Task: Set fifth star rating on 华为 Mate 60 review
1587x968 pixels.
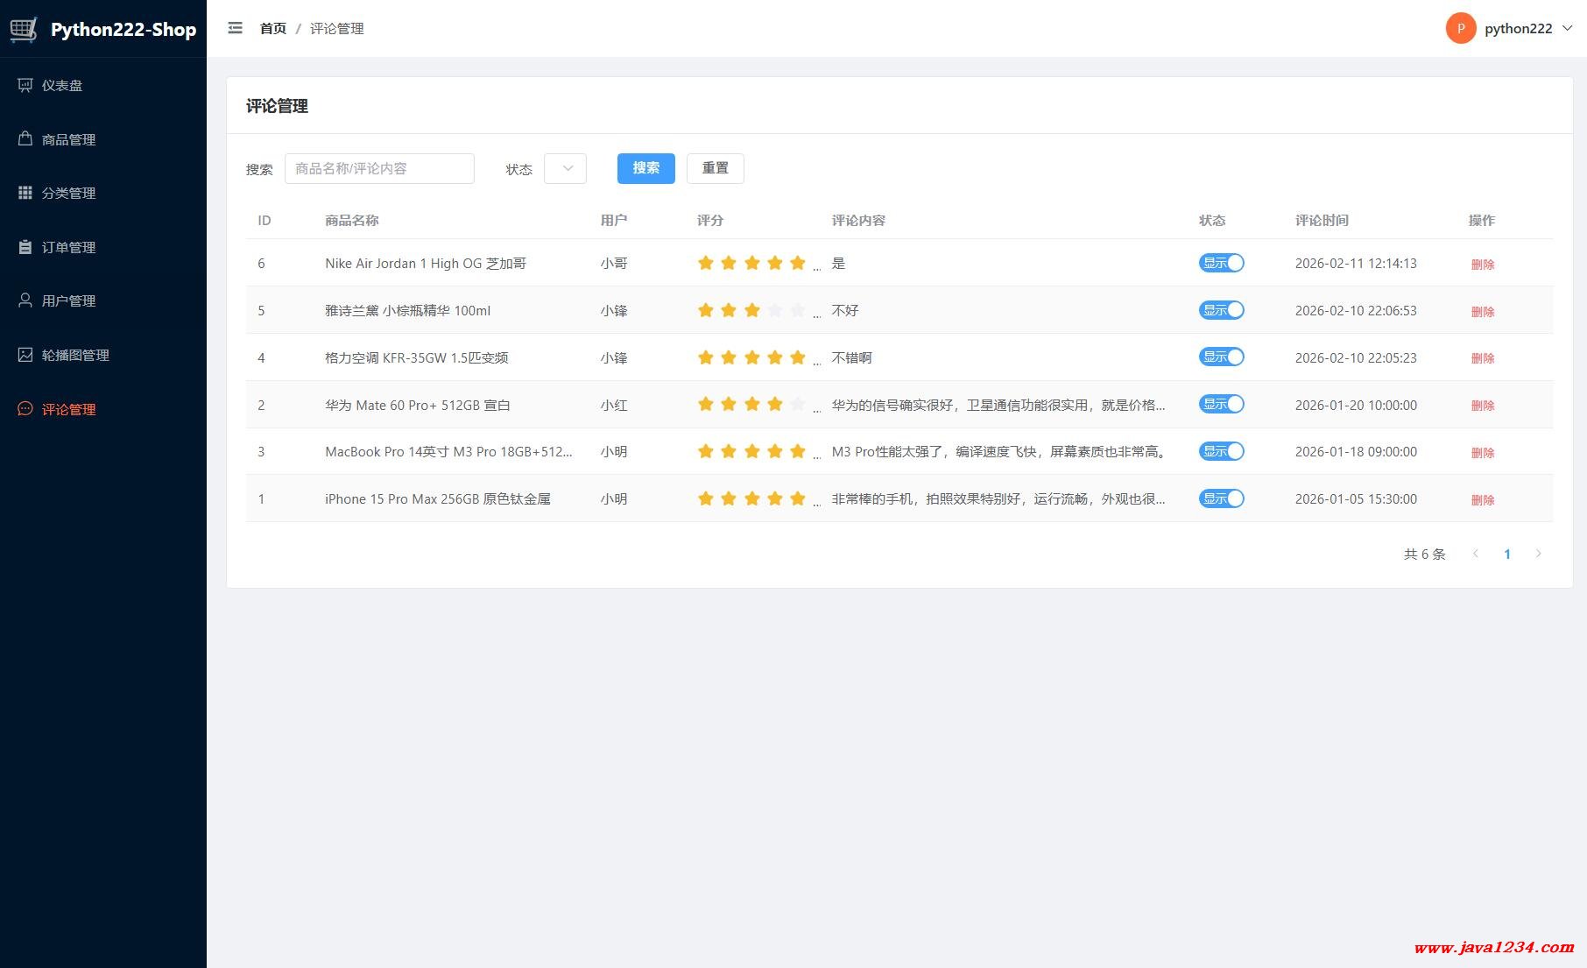Action: pyautogui.click(x=797, y=405)
